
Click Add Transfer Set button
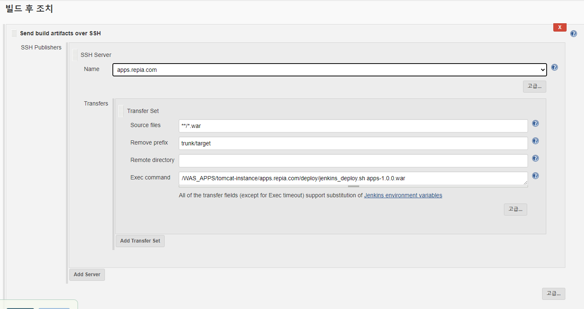point(140,241)
